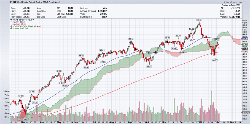This screenshot has height=124, width=250.
Task: Click the red MA(200) line swatch in legend
Action: (11, 24)
